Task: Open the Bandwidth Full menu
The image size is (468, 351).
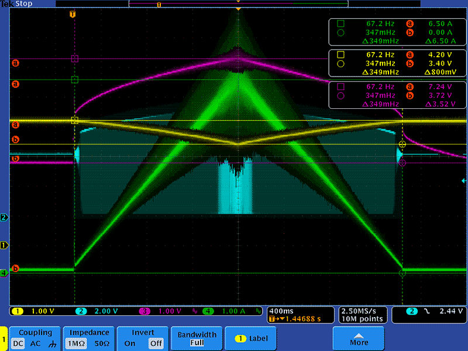Action: [197, 339]
